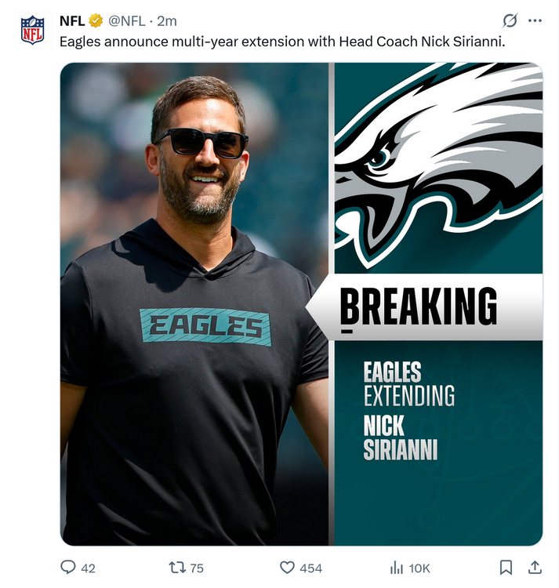Click the gold verified badge beside NFL
This screenshot has width=559, height=588.
[x=96, y=20]
